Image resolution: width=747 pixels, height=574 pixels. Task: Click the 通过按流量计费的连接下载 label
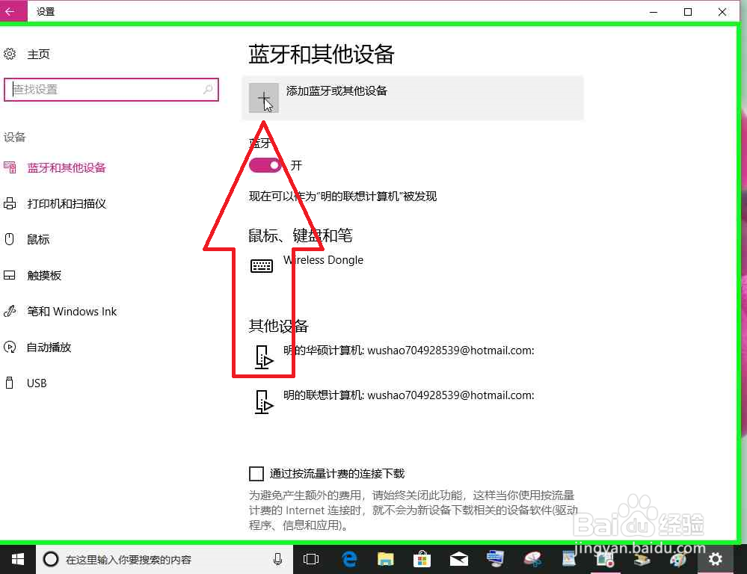click(337, 474)
